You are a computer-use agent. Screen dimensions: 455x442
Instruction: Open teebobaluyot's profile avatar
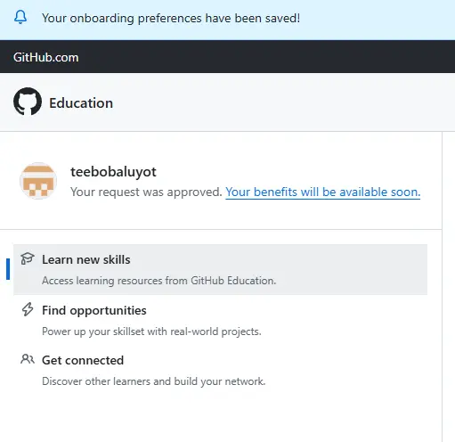[x=38, y=181]
